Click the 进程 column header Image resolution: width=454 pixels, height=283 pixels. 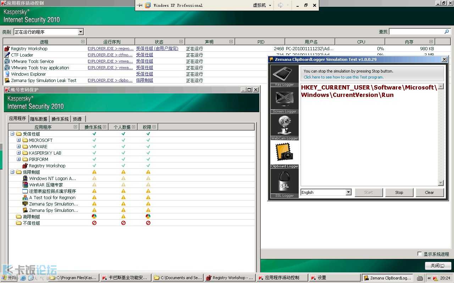tap(45, 42)
